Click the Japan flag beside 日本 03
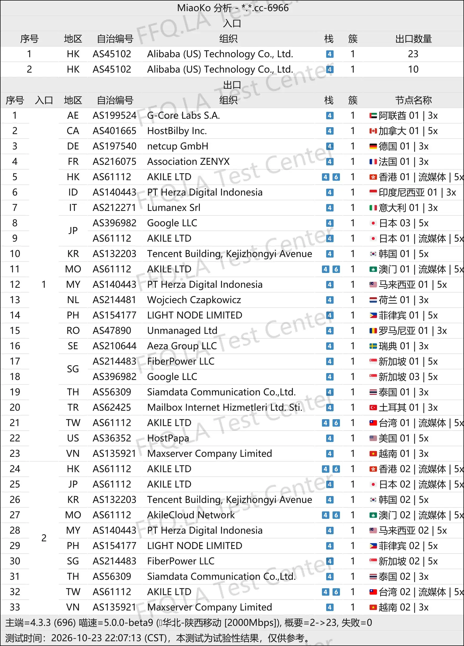464x646 pixels. (373, 223)
